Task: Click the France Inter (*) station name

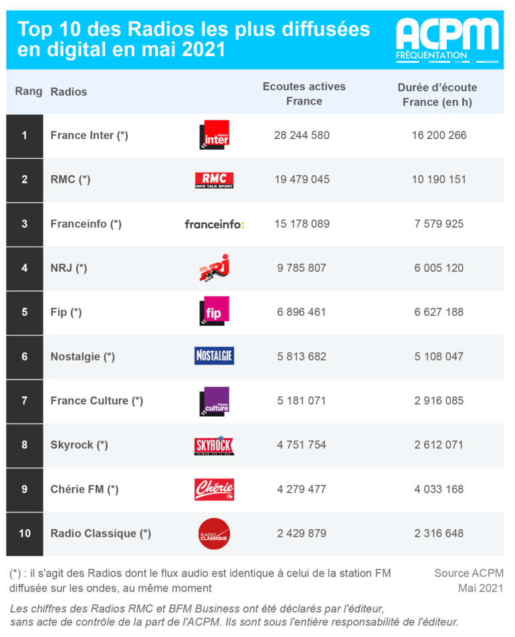Action: [x=89, y=135]
